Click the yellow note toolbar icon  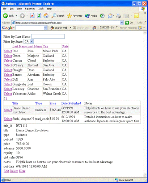pyautogui.click(x=136, y=16)
